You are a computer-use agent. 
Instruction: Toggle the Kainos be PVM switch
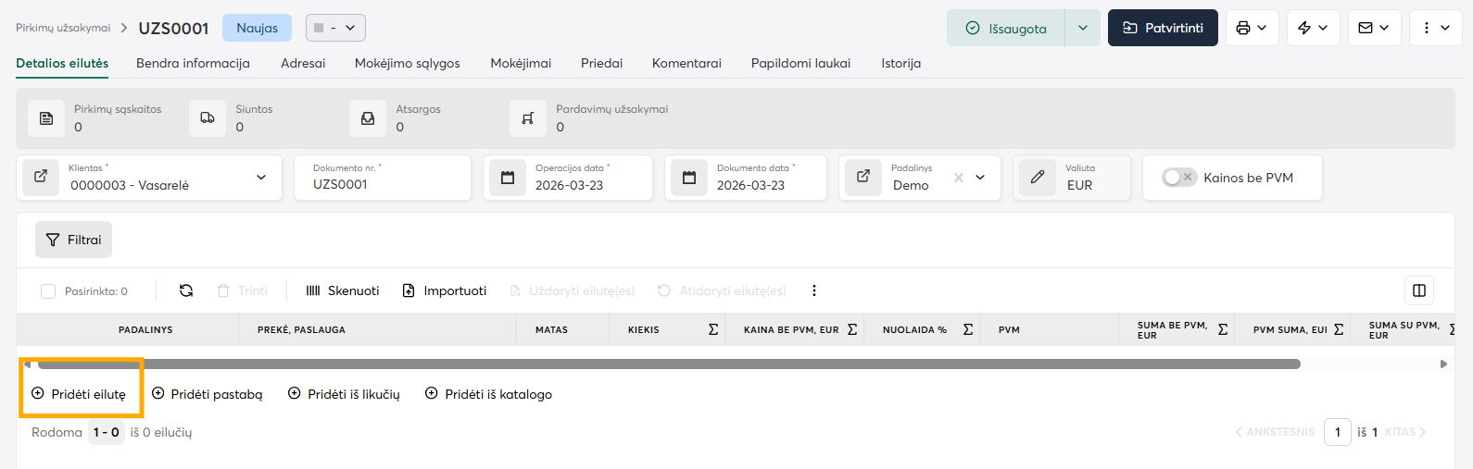(x=1179, y=178)
